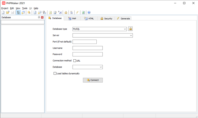Click the page with pencil icon
198x118 pixels.
55,12
